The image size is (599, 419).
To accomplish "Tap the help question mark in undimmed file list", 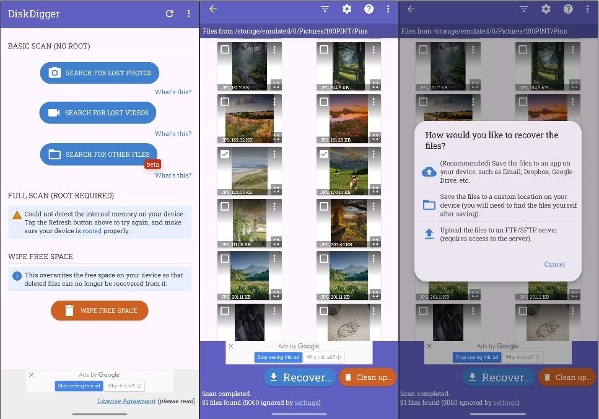I will tap(369, 9).
